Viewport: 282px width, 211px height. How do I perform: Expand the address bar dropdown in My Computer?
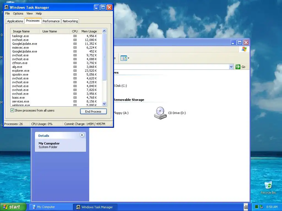pyautogui.click(x=231, y=67)
